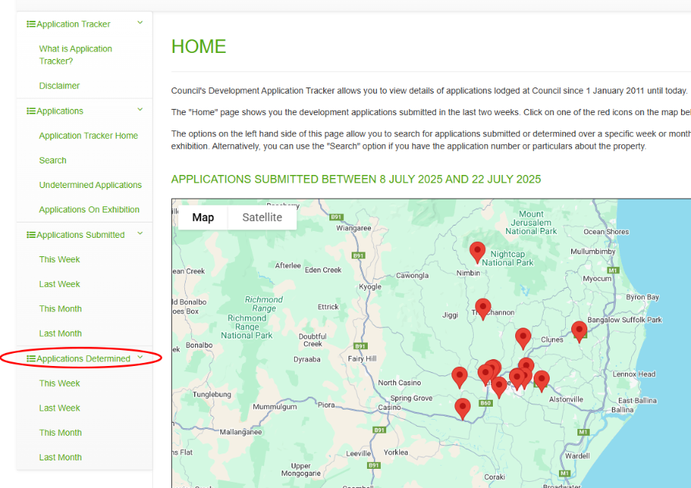The image size is (691, 488).
Task: Open the Disclaimer link
Action: (59, 86)
